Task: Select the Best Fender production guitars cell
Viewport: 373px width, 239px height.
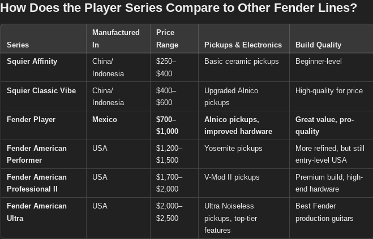Action: (324, 212)
